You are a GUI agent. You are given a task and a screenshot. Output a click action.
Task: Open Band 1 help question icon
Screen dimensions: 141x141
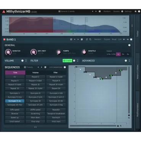pyautogui.click(x=131, y=40)
